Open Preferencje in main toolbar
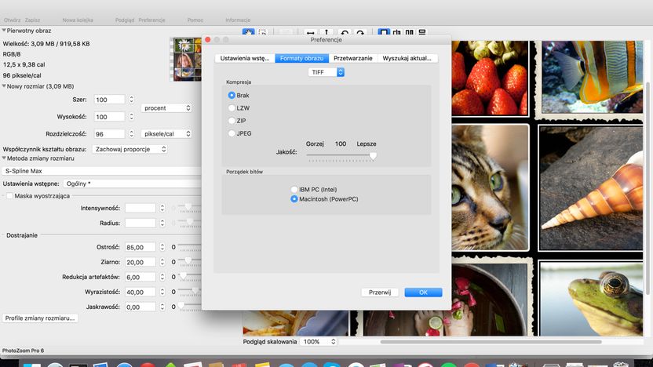The image size is (653, 367). [x=151, y=20]
